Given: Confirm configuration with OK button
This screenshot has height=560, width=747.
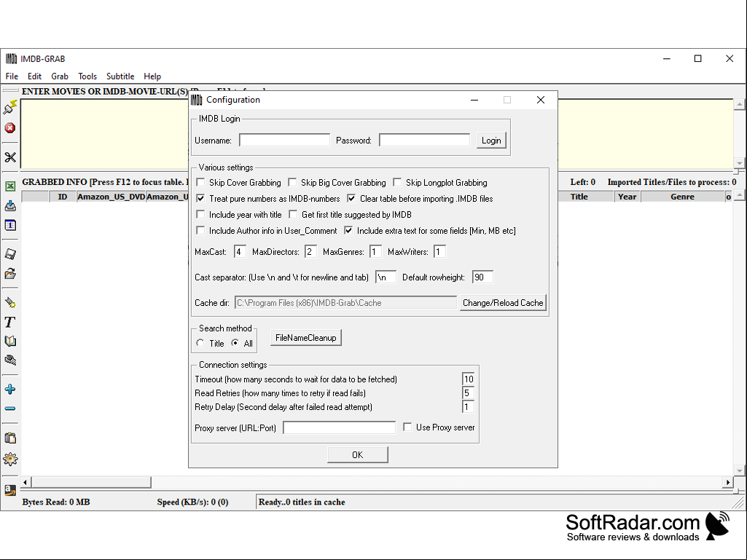Looking at the screenshot, I should (357, 454).
